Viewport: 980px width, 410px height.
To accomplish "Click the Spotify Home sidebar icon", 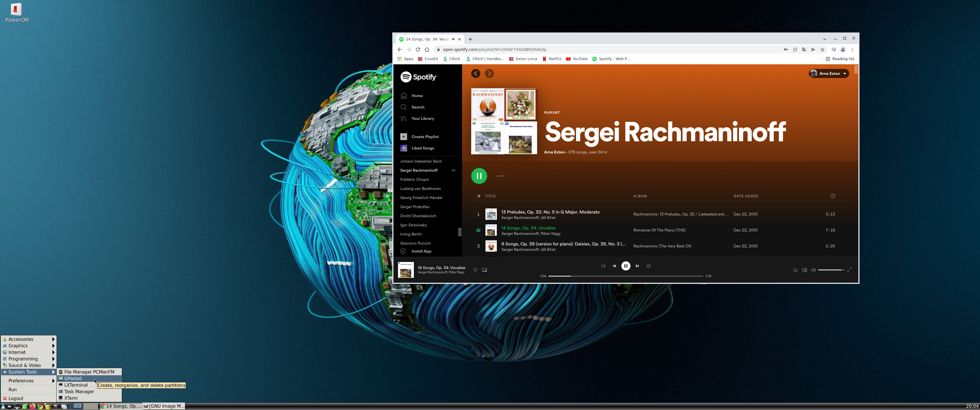I will 404,96.
